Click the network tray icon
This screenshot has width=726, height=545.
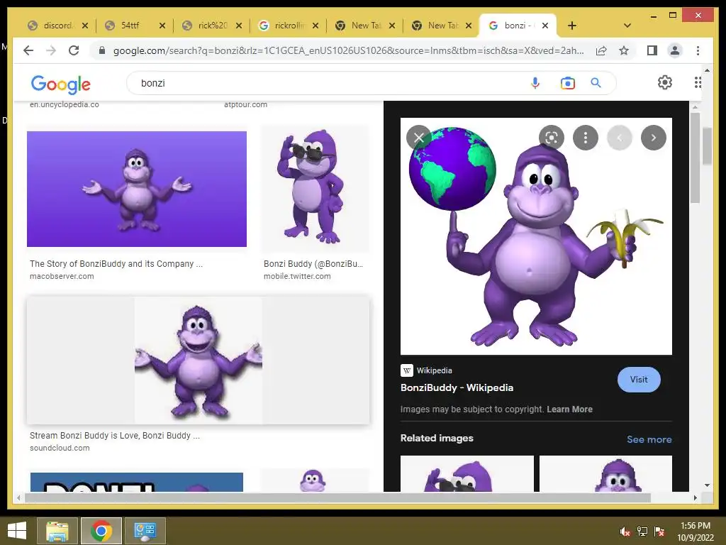[642, 532]
